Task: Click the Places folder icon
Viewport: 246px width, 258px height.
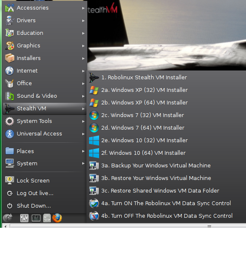Action: point(9,151)
